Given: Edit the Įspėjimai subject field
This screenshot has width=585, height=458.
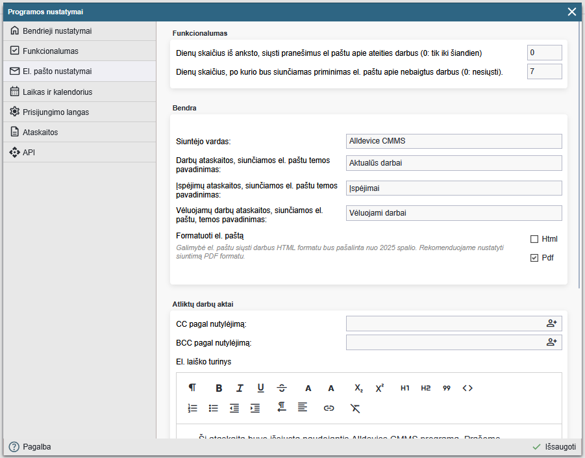Looking at the screenshot, I should click(454, 188).
